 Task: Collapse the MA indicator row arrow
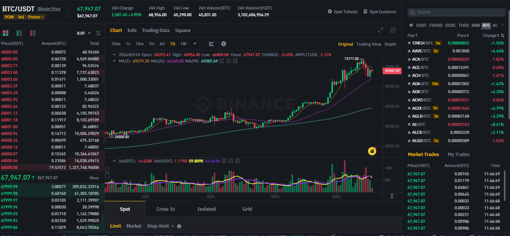[x=115, y=61]
